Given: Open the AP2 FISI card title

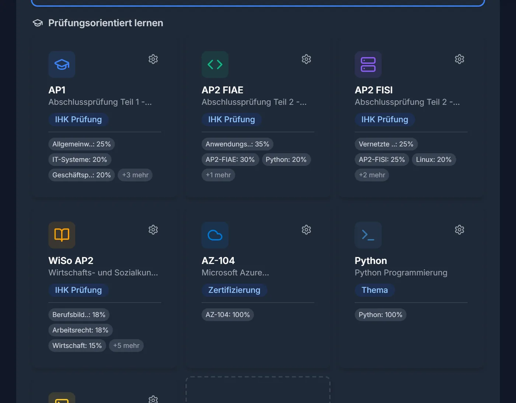Looking at the screenshot, I should [x=374, y=90].
